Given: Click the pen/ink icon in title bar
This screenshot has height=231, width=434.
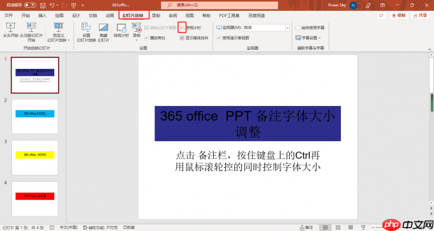Looking at the screenshot, I should tap(368, 5).
